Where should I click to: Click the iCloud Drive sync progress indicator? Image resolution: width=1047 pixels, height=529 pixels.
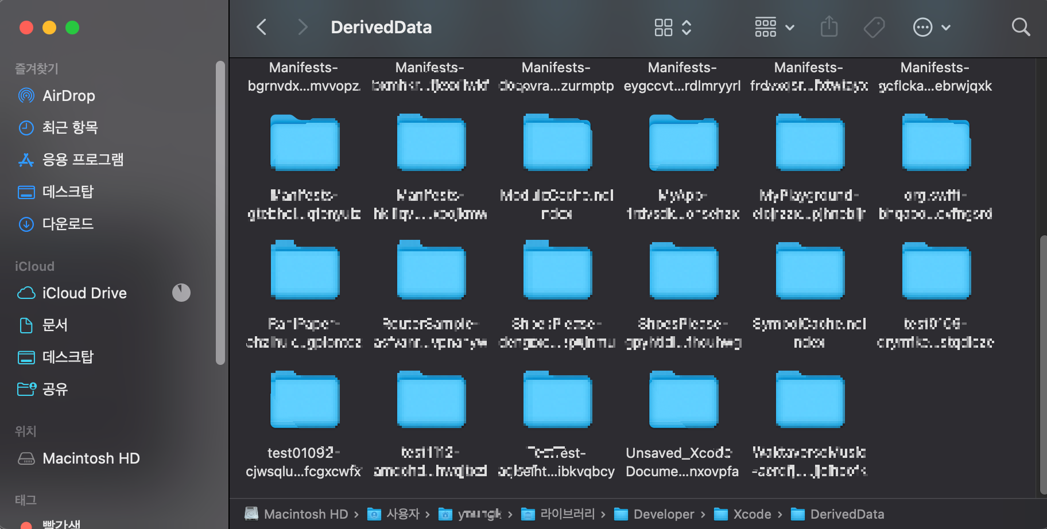coord(181,293)
